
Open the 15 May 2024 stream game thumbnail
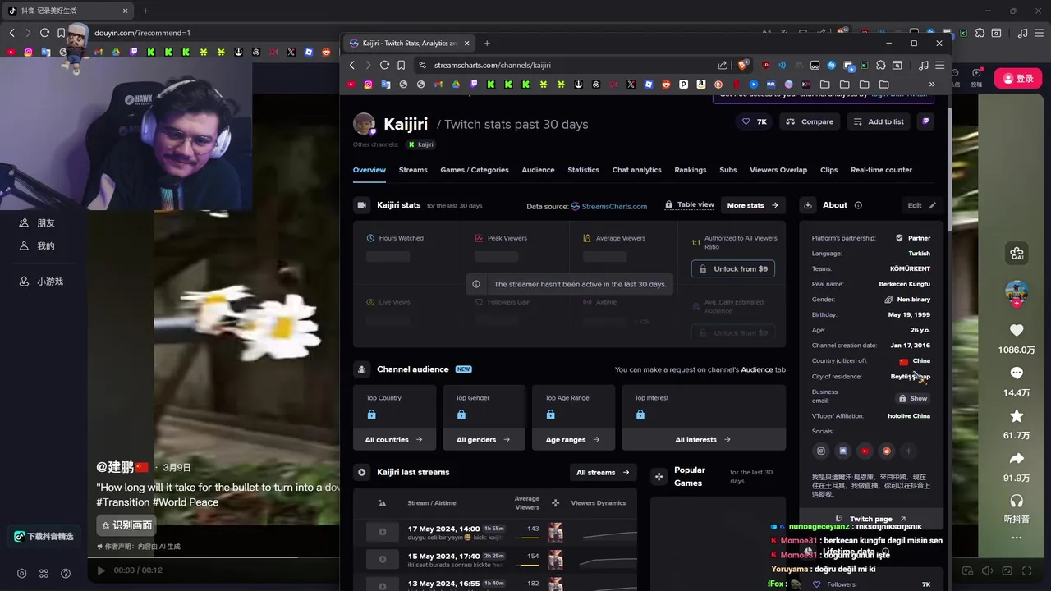coord(556,560)
